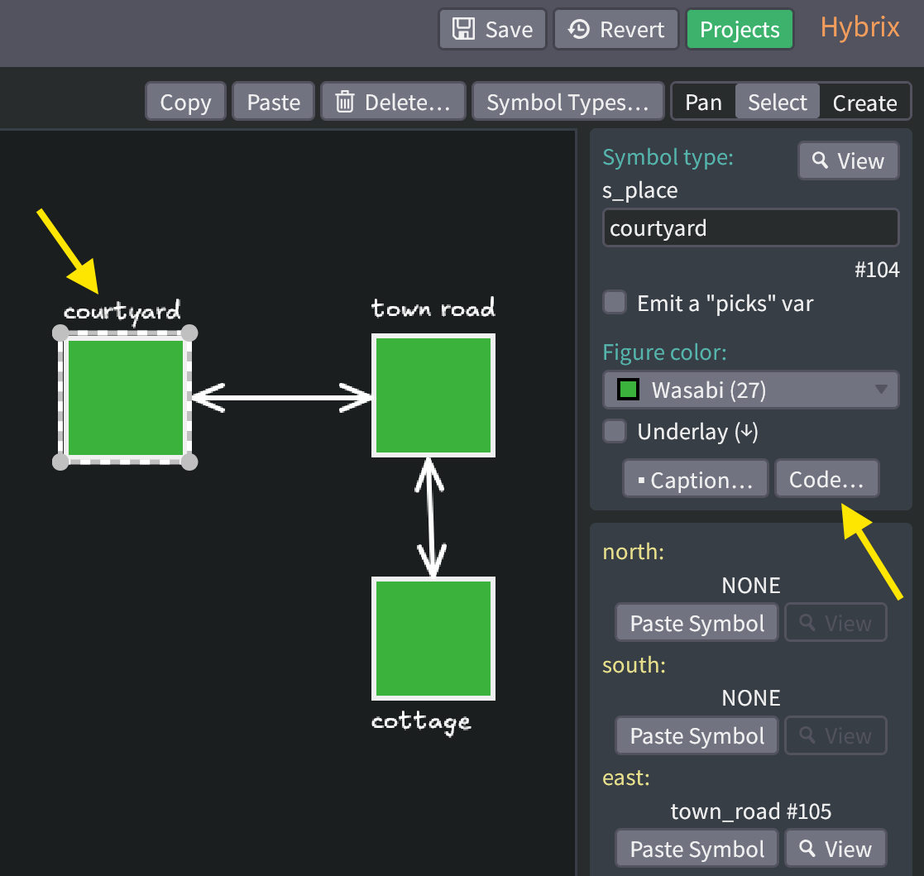Check the Underlay checkbox
The height and width of the screenshot is (876, 924).
(615, 431)
